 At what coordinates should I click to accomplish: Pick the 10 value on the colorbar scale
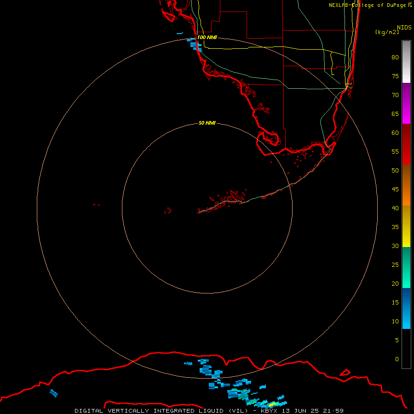coord(395,322)
